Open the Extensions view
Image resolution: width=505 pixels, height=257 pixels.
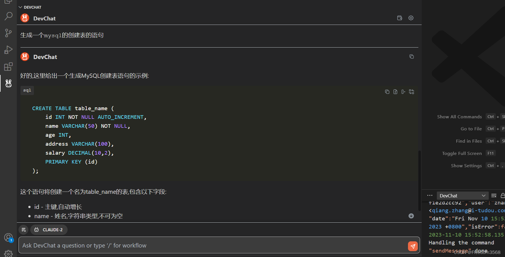[8, 67]
